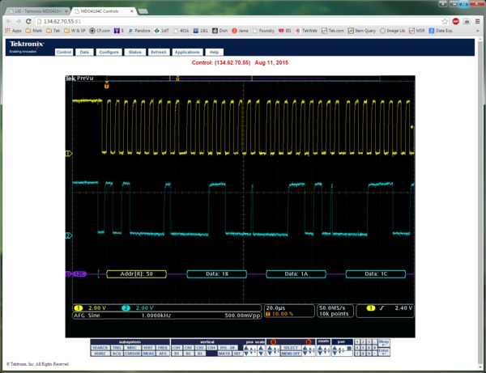
Task: Click the Tektronix logo
Action: coord(28,45)
